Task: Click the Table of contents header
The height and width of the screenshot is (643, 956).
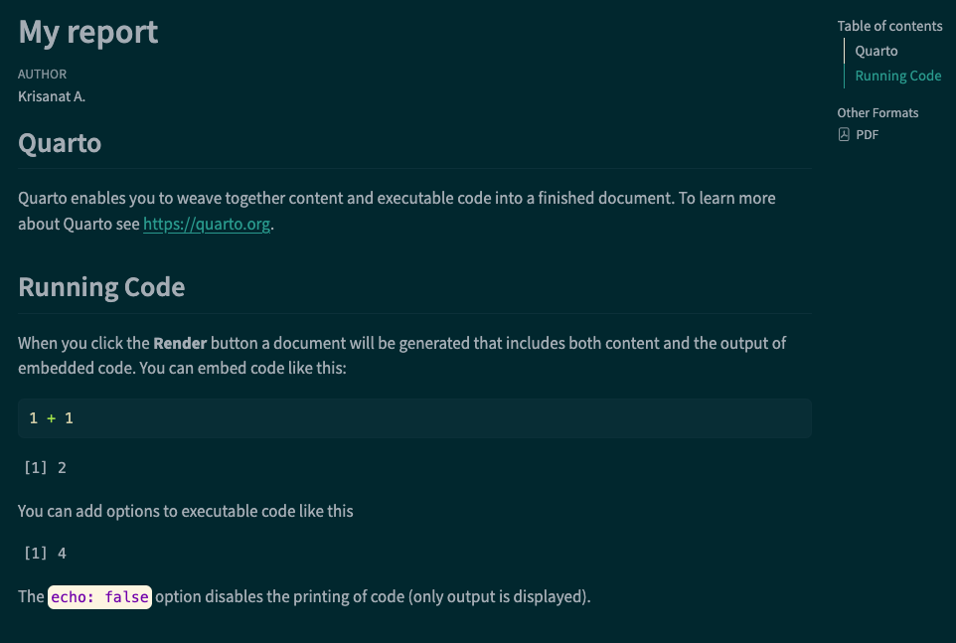Action: click(889, 26)
